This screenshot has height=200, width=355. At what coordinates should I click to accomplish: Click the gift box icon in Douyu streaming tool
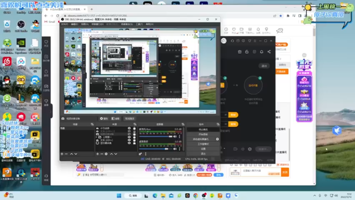pos(240,52)
